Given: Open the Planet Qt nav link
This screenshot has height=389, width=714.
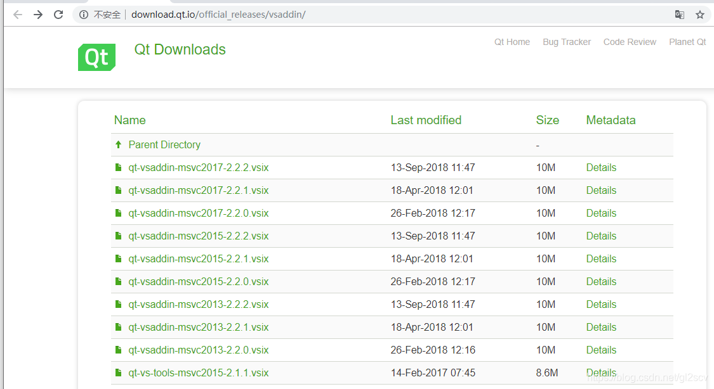Looking at the screenshot, I should tap(687, 42).
